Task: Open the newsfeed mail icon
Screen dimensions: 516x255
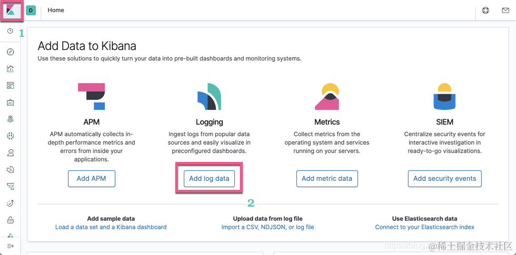Action: 505,10
